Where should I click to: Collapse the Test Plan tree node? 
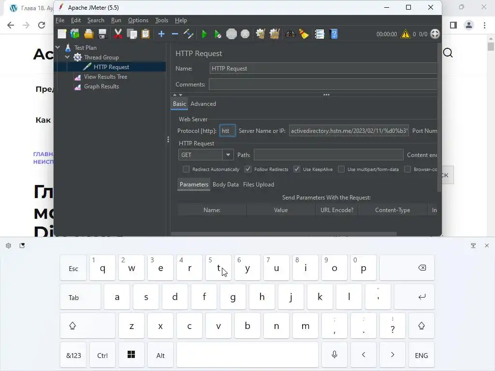point(58,47)
